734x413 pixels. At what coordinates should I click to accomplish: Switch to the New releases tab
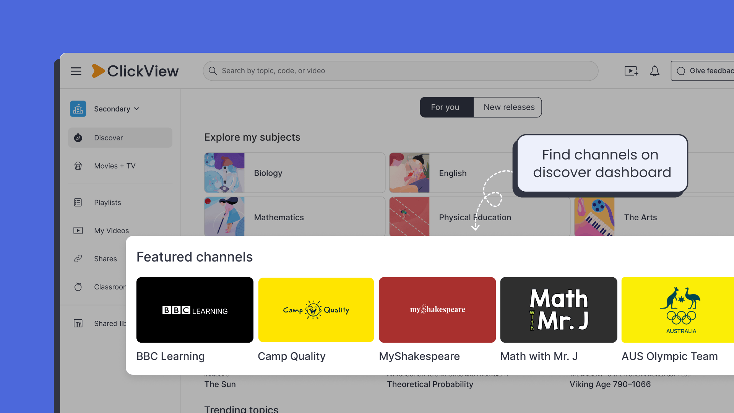[508, 107]
